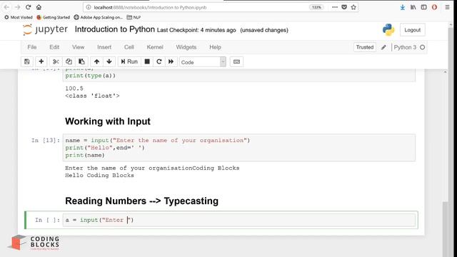Restart the kernel icon
457x257 pixels.
tap(159, 62)
